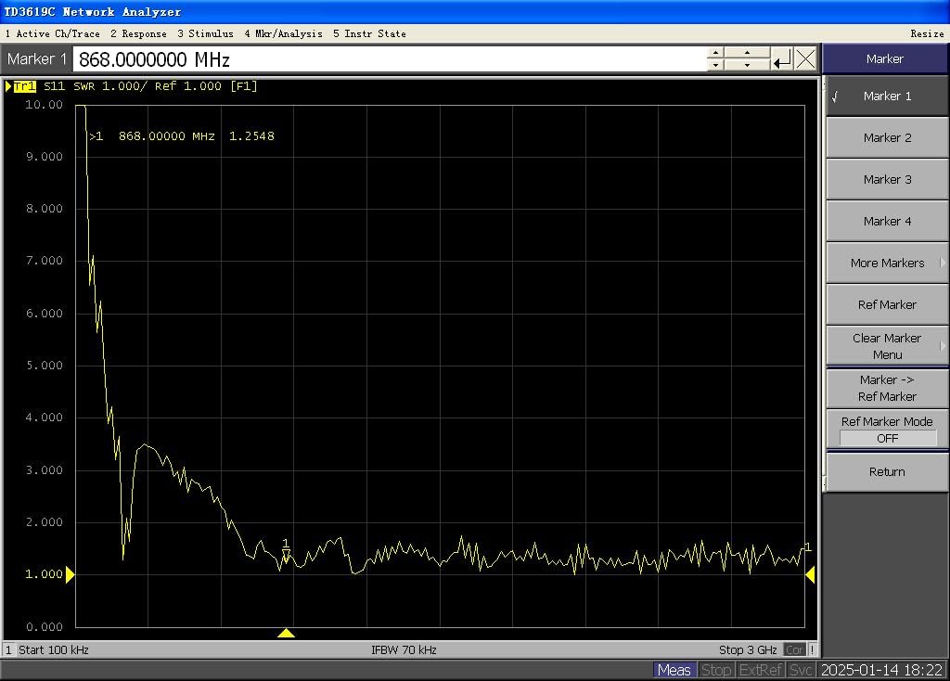Viewport: 950px width, 681px height.
Task: Select the Tr1 trace indicator label
Action: (23, 85)
